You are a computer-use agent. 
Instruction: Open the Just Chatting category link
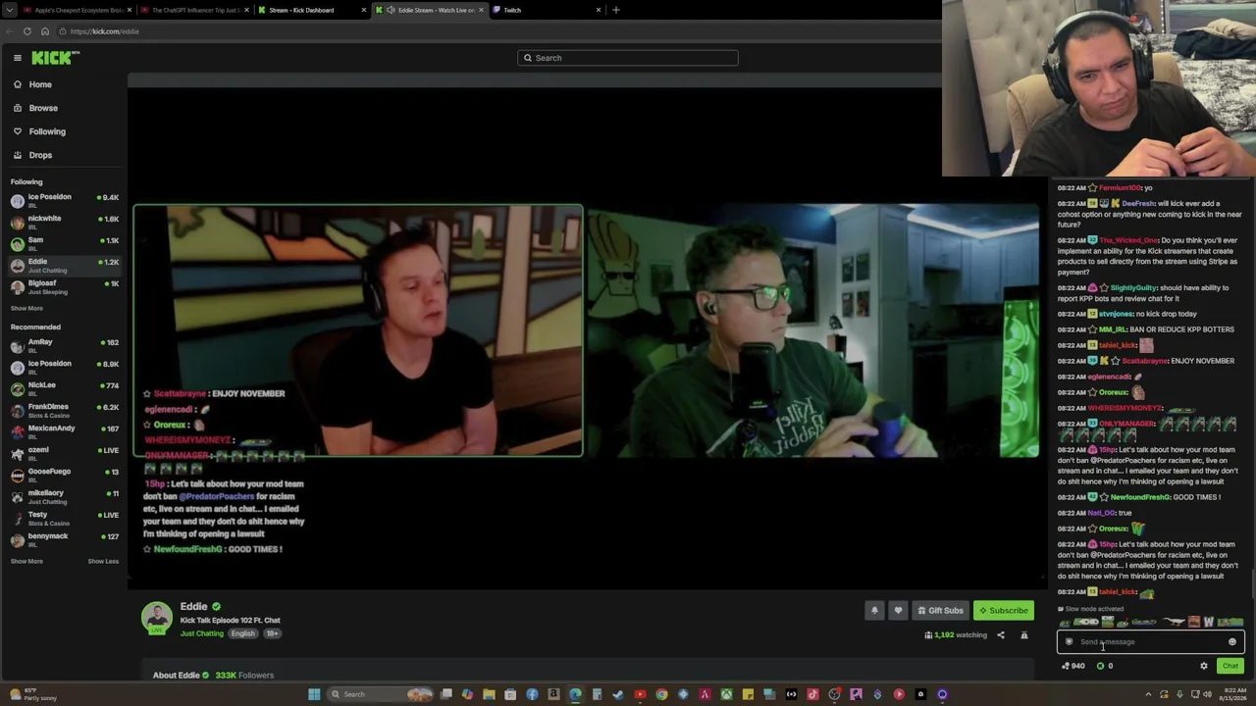[x=202, y=633]
